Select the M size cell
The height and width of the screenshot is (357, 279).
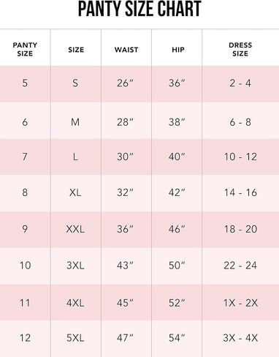click(75, 122)
